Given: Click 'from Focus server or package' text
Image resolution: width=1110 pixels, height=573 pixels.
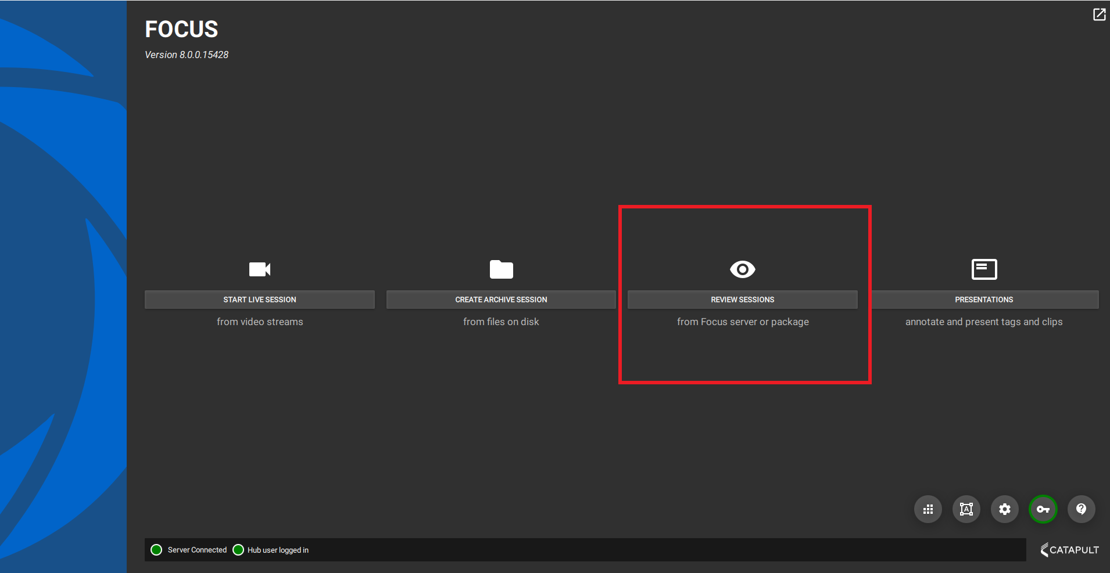Looking at the screenshot, I should coord(743,322).
